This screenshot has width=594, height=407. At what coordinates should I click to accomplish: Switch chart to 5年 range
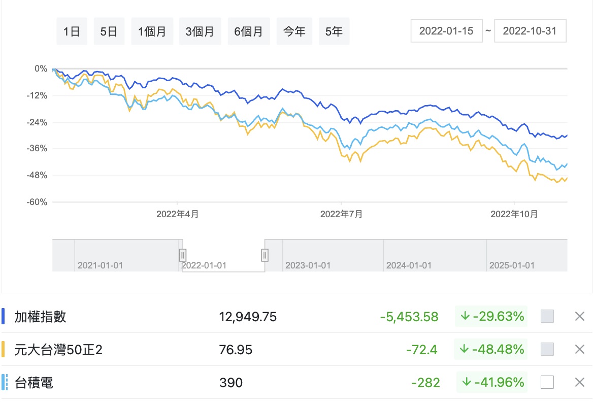click(334, 31)
